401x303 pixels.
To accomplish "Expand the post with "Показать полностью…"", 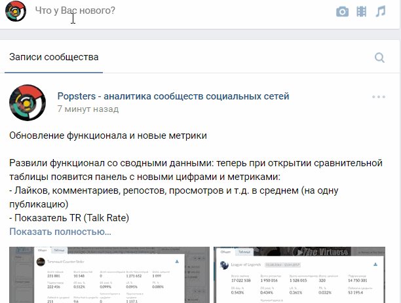I will point(60,232).
